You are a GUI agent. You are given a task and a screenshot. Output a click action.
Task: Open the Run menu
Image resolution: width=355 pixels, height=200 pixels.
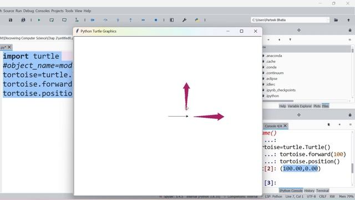[x=18, y=11]
